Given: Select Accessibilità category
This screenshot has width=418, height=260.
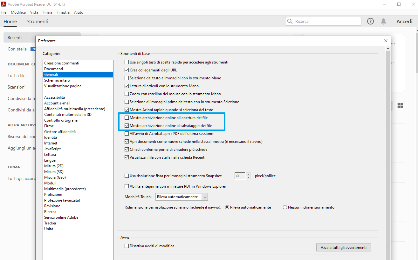Looking at the screenshot, I should click(78, 97).
